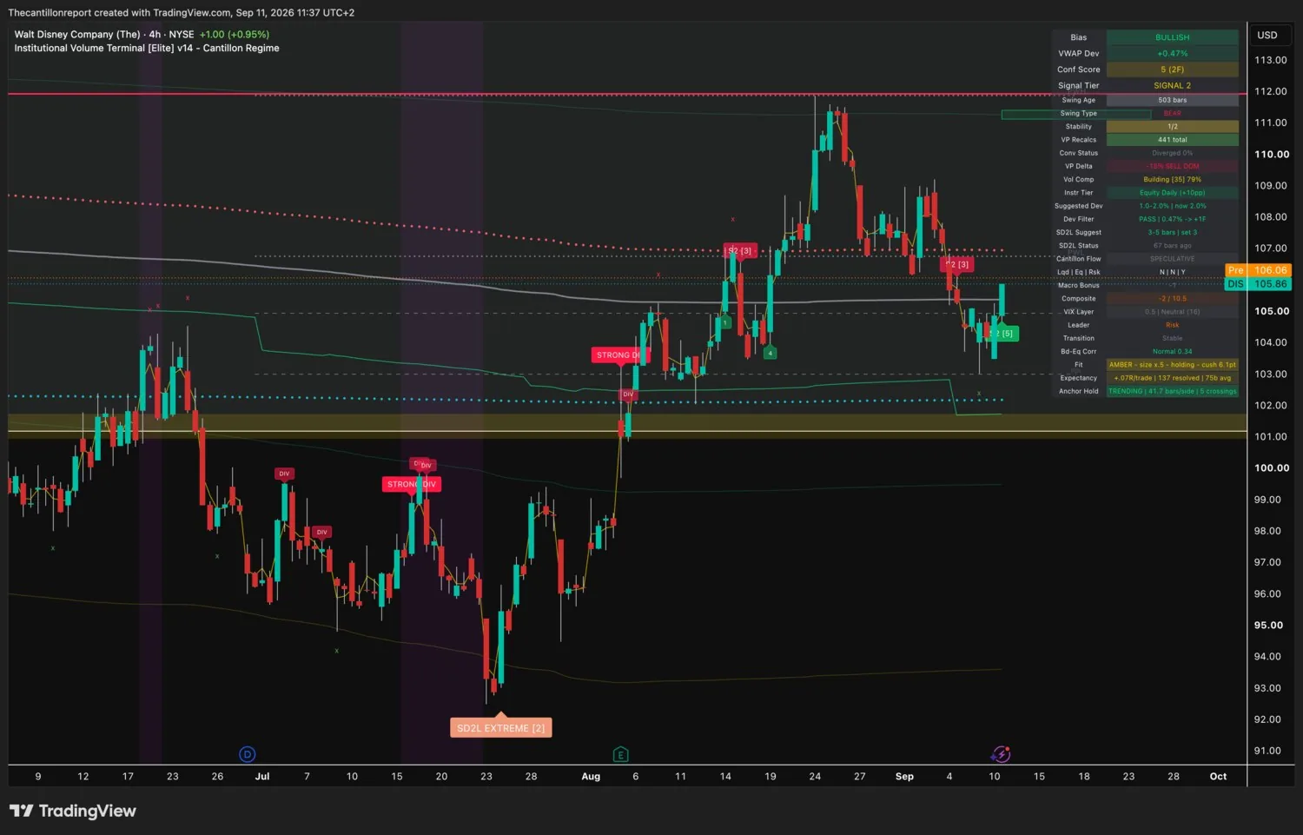Image resolution: width=1303 pixels, height=835 pixels.
Task: Open the USD currency selector
Action: pyautogui.click(x=1267, y=35)
